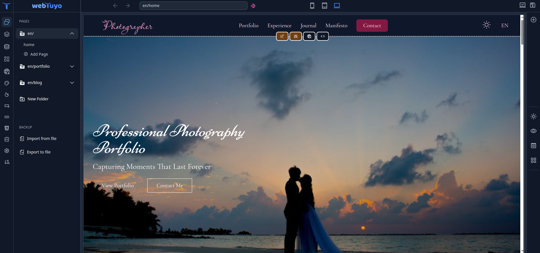Open the theme Palette icon
The width and height of the screenshot is (540, 253).
click(7, 83)
